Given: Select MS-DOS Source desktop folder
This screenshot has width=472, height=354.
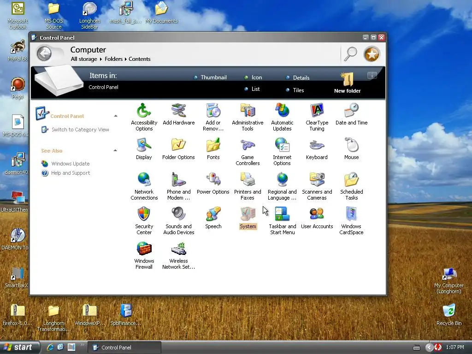Looking at the screenshot, I should 53,16.
